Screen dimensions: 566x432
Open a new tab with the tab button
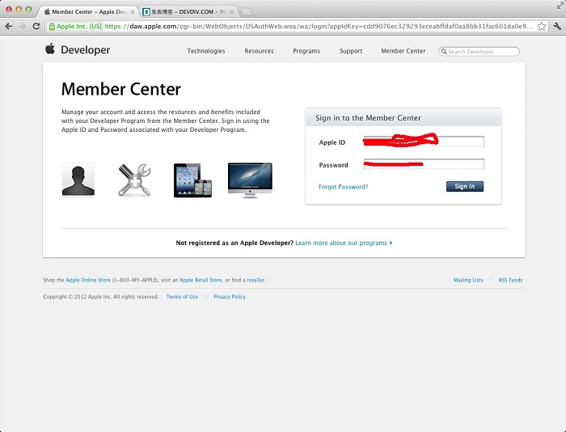pos(246,12)
